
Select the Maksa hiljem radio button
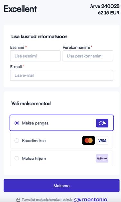point(17,158)
